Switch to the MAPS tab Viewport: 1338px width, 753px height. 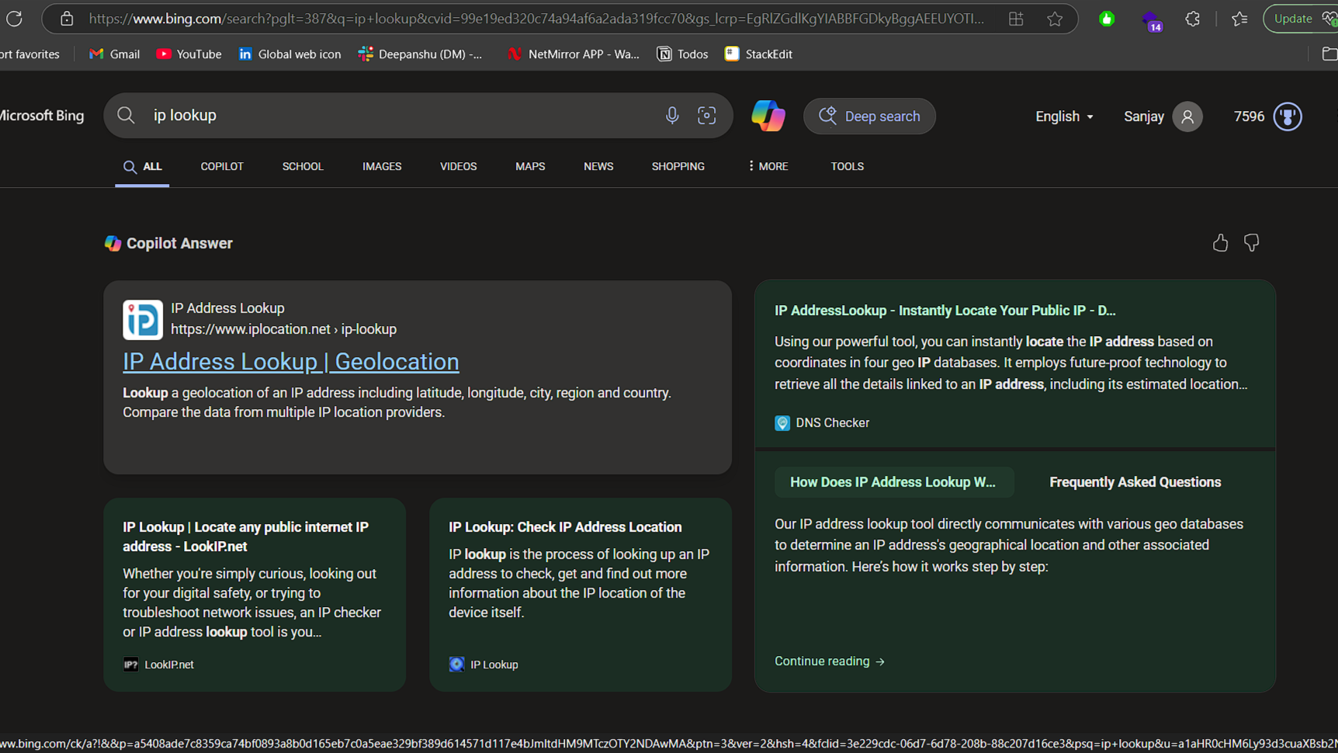pos(530,167)
